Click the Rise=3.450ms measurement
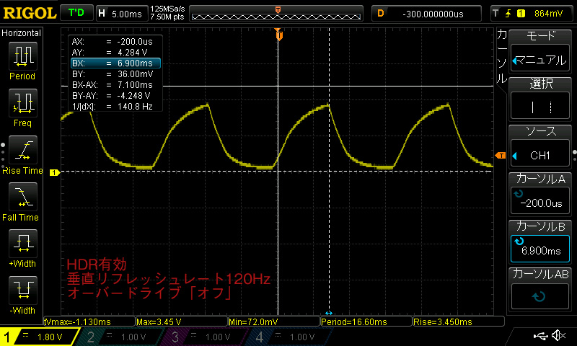The width and height of the screenshot is (577, 346). point(459,321)
